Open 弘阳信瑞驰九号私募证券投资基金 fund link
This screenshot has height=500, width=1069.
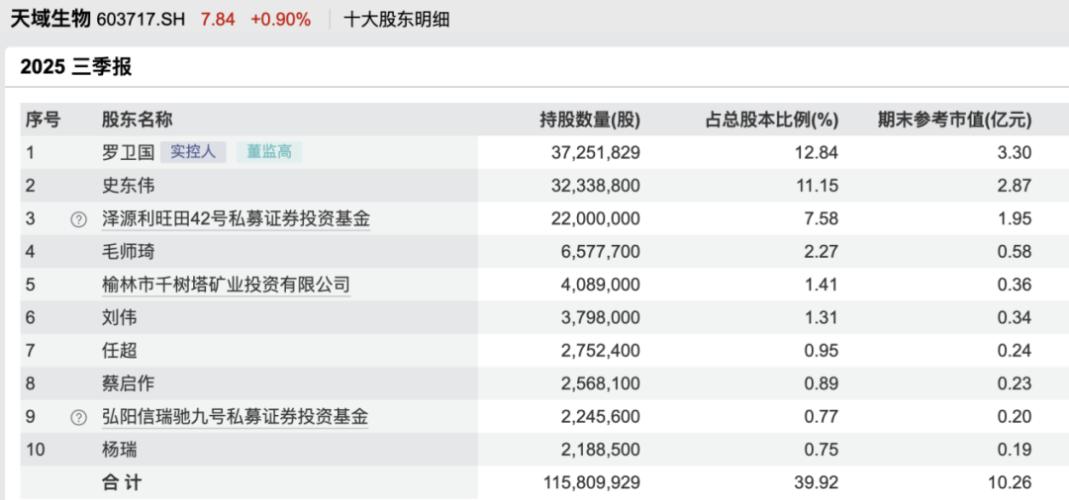pyautogui.click(x=236, y=418)
